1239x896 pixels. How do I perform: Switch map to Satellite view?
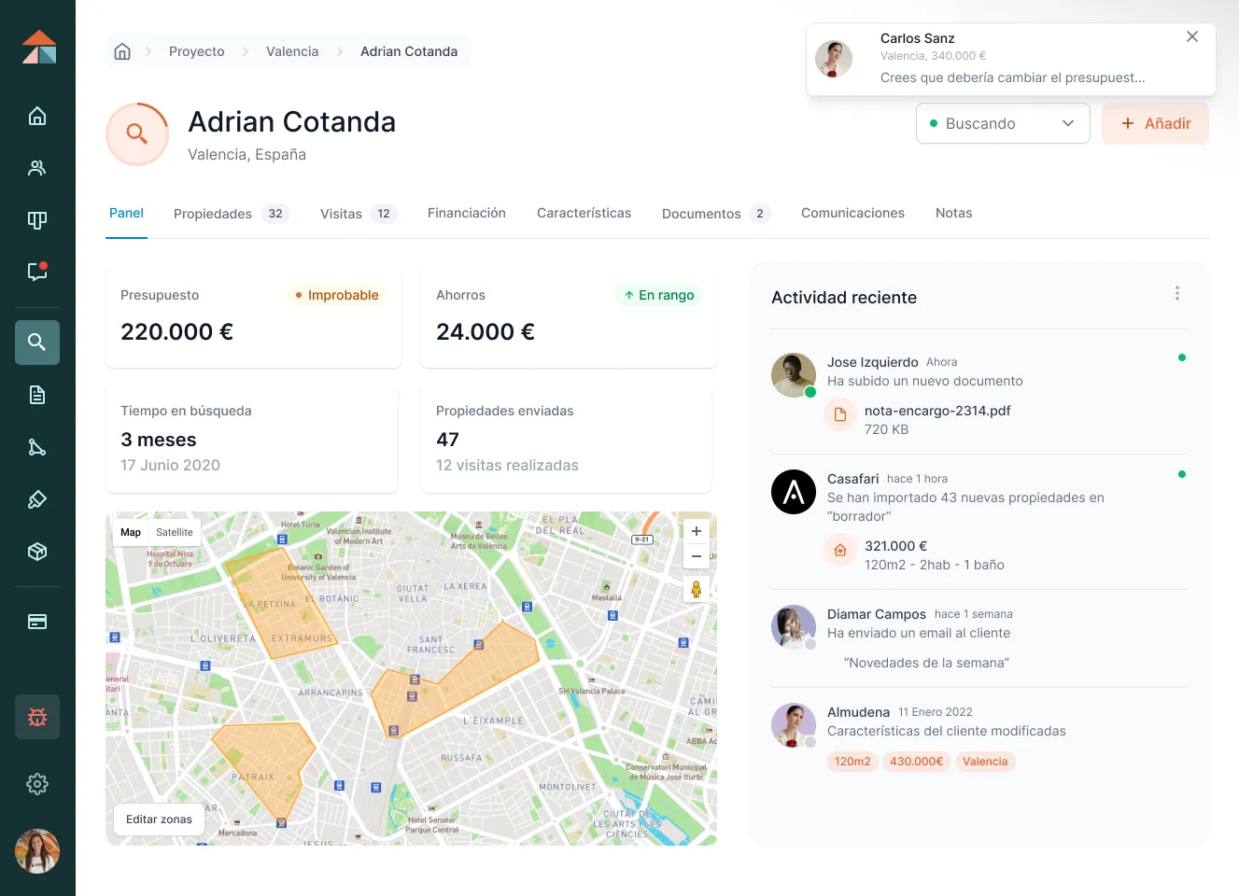click(x=175, y=532)
